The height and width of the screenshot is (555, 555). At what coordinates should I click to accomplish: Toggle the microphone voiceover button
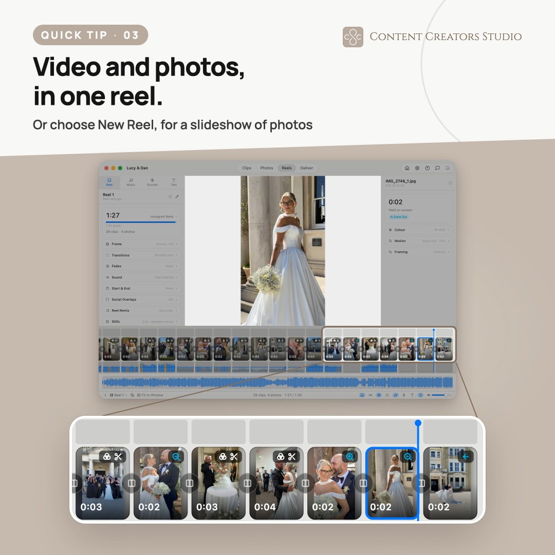(404, 395)
